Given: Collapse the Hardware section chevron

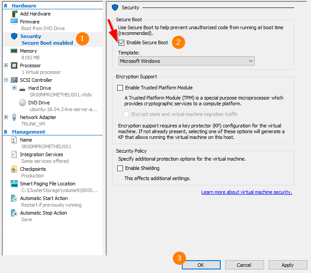Looking at the screenshot, I should (6, 6).
